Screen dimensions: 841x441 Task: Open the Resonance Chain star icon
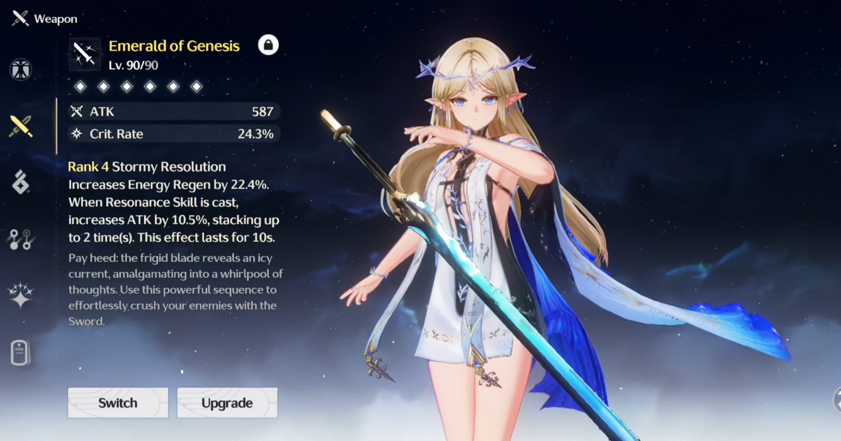tap(21, 295)
